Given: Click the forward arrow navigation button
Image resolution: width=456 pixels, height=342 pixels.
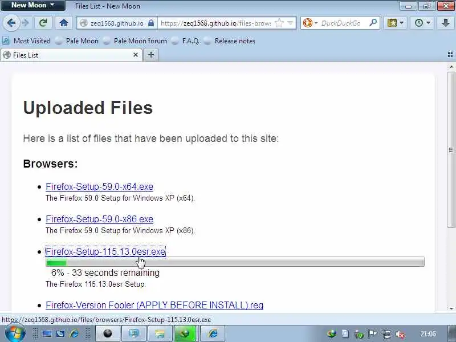Looking at the screenshot, I should (x=26, y=23).
